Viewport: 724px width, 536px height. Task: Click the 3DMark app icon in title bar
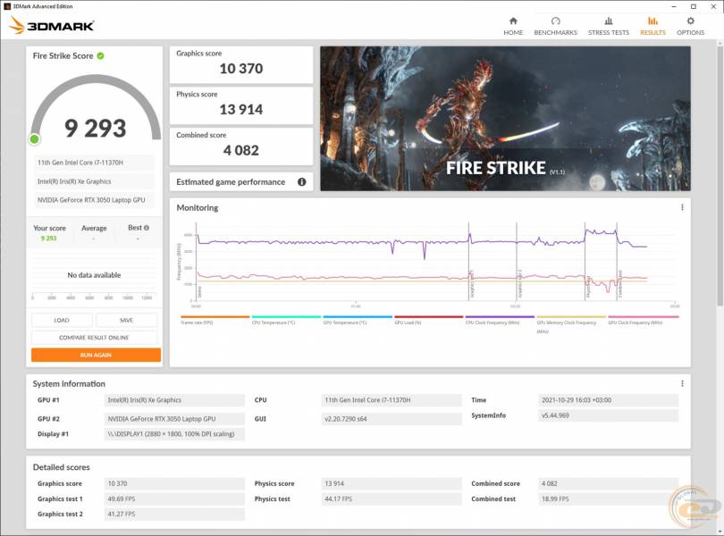pyautogui.click(x=6, y=6)
